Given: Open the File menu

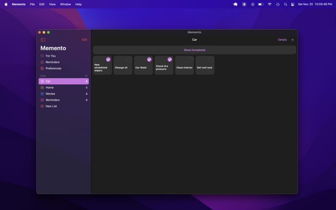Looking at the screenshot, I should point(32,4).
